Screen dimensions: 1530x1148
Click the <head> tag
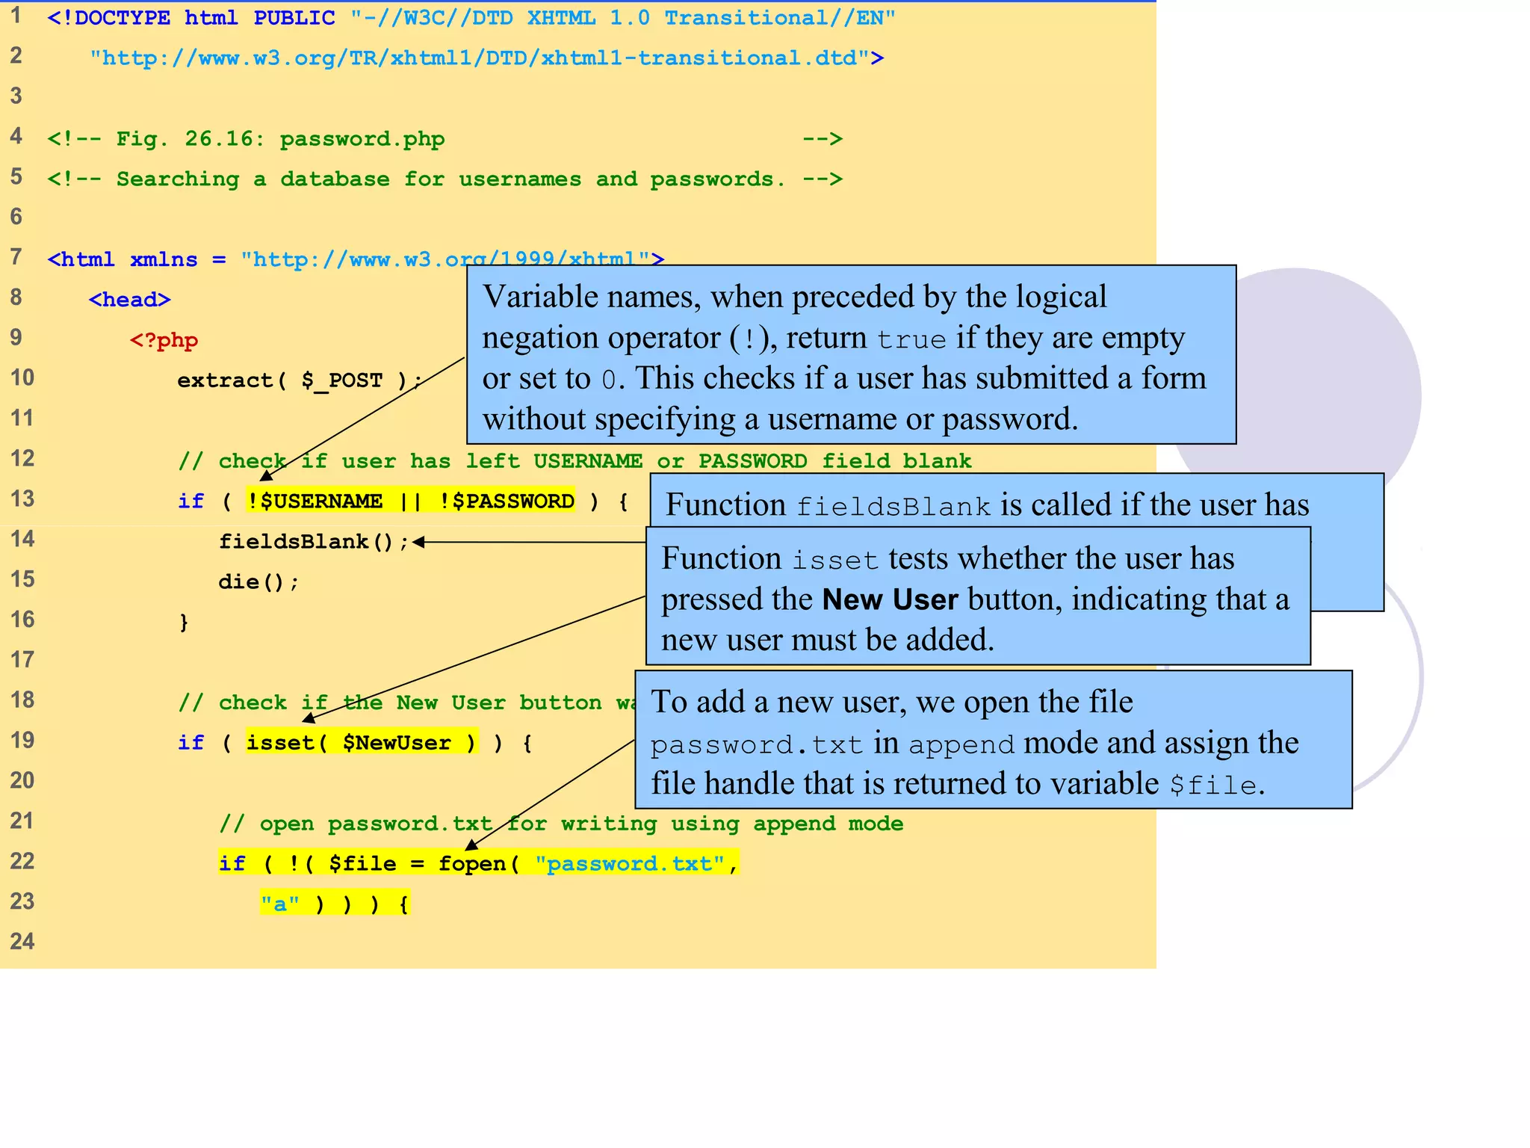point(130,300)
